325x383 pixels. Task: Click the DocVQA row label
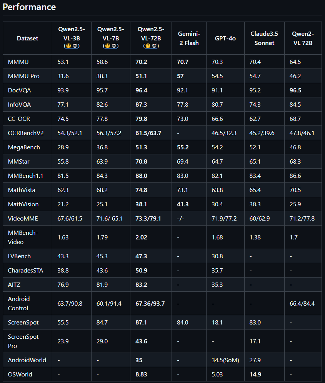(20, 90)
